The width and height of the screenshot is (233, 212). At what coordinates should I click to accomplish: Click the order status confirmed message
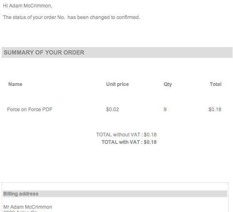pyautogui.click(x=71, y=17)
